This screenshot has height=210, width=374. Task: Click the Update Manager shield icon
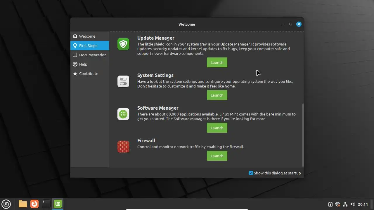pos(123,44)
